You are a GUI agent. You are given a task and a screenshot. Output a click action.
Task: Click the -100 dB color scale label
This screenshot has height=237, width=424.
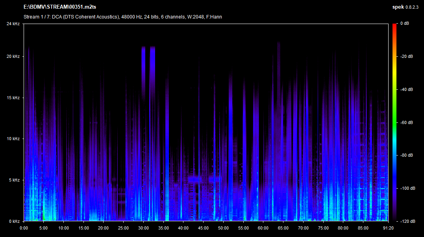[407, 189]
